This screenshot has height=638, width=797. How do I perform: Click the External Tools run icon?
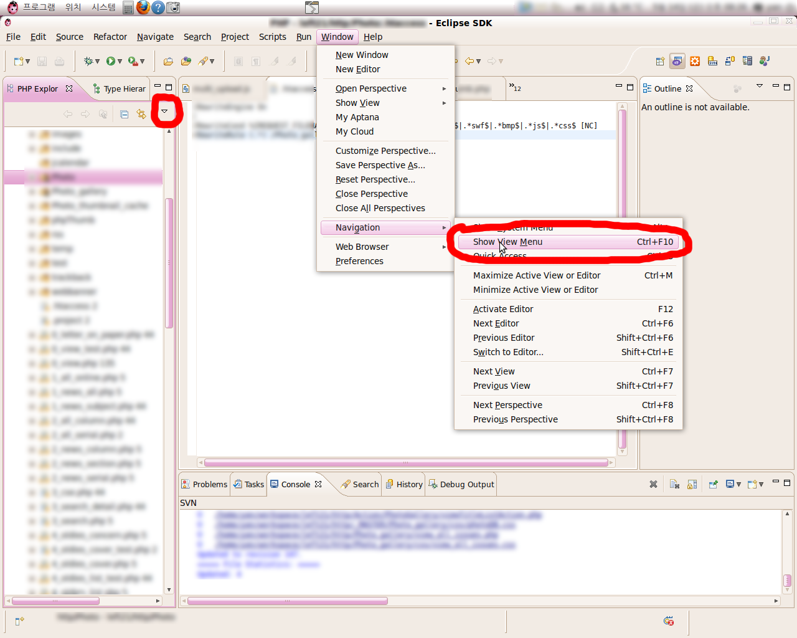[133, 61]
